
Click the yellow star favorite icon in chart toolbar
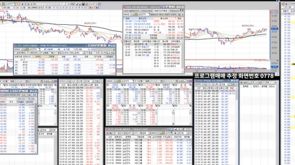(16, 4)
